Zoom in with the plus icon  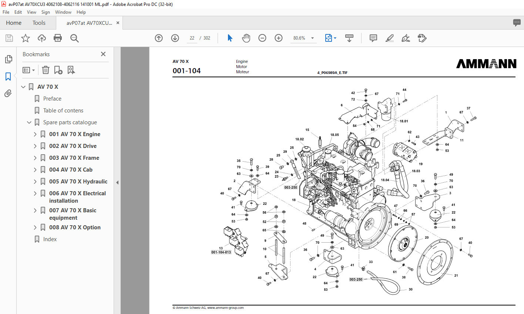point(279,38)
